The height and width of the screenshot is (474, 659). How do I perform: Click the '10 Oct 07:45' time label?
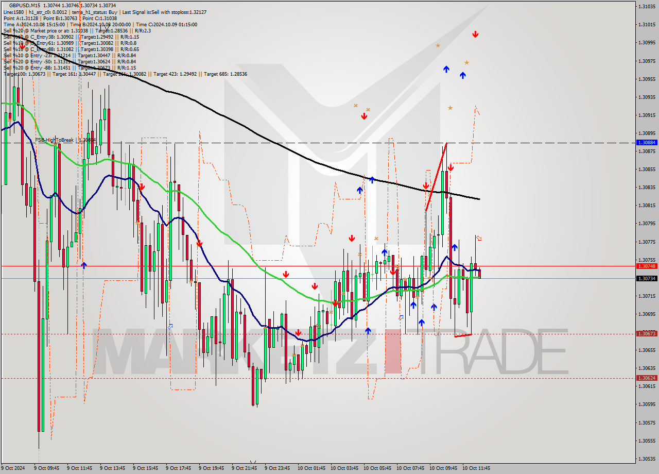point(410,468)
